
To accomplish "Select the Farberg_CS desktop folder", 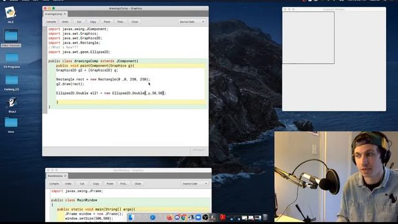I will click(x=12, y=80).
